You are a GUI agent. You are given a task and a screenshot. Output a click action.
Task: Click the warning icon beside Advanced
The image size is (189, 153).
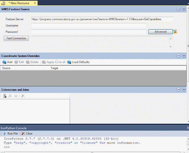click(175, 31)
